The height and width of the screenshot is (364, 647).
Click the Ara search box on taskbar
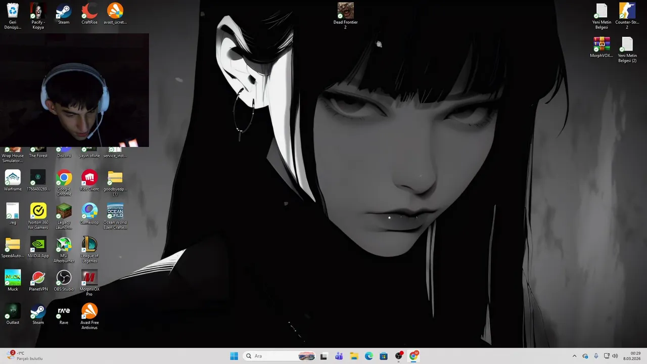coord(280,356)
